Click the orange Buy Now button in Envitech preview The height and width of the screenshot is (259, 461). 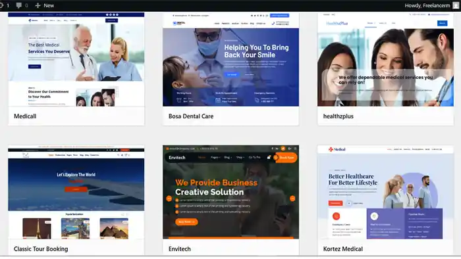coord(186,222)
